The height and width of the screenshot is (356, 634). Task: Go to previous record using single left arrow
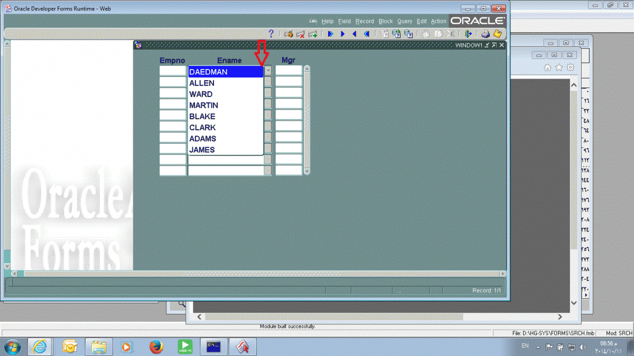[x=354, y=34]
